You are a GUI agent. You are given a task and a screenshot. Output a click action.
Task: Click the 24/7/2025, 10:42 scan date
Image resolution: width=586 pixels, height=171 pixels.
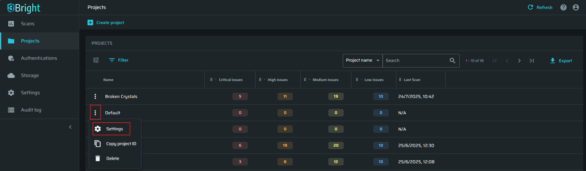(x=416, y=96)
